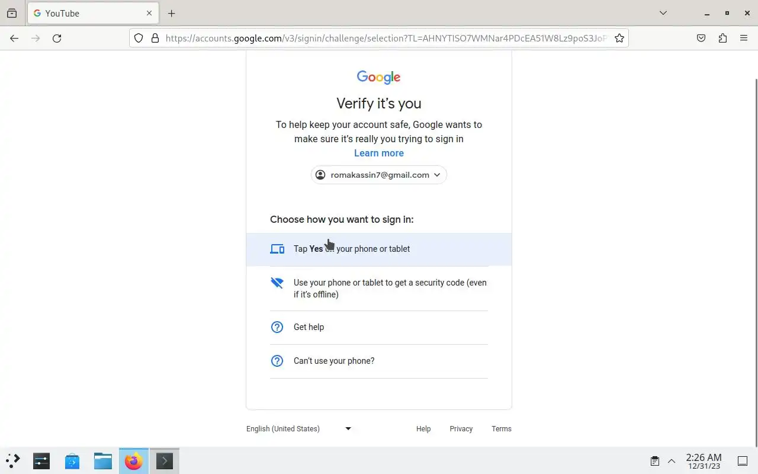Viewport: 758px width, 474px height.
Task: Click the Google logo
Action: coord(379,77)
